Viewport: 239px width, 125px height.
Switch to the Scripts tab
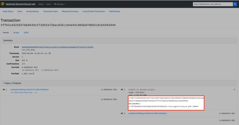16,32
